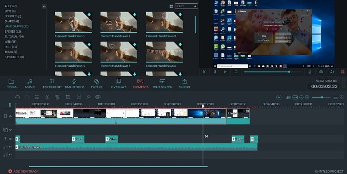Zoom out the timeline with minus icon
Screen dimensions: 347x174
coord(301,97)
